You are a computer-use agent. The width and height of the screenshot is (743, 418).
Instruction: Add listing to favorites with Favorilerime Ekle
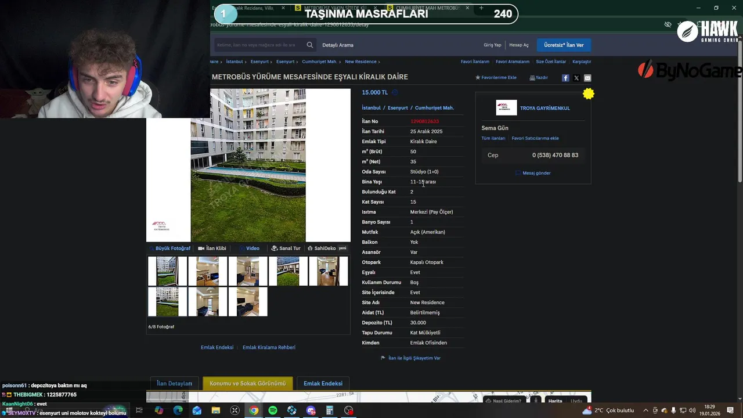496,77
